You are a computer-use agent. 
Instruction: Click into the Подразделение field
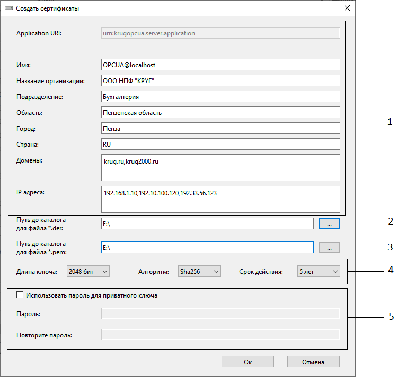[x=219, y=97]
